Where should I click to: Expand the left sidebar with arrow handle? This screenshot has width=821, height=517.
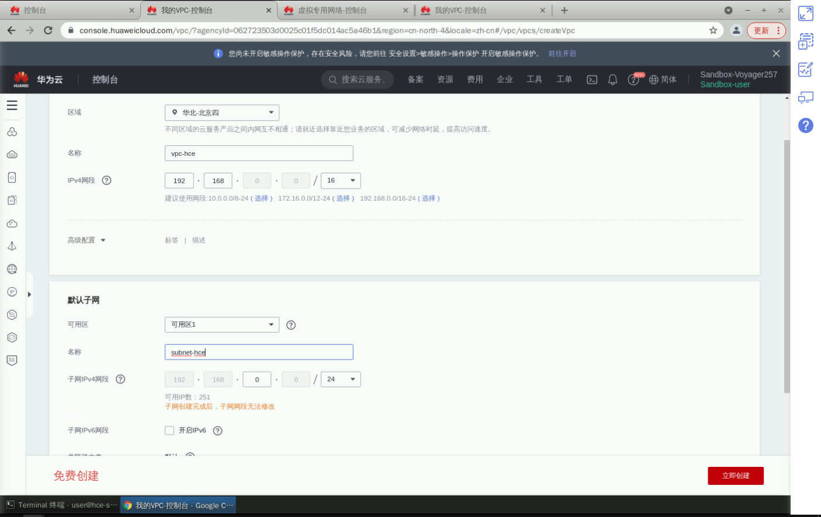click(x=29, y=295)
